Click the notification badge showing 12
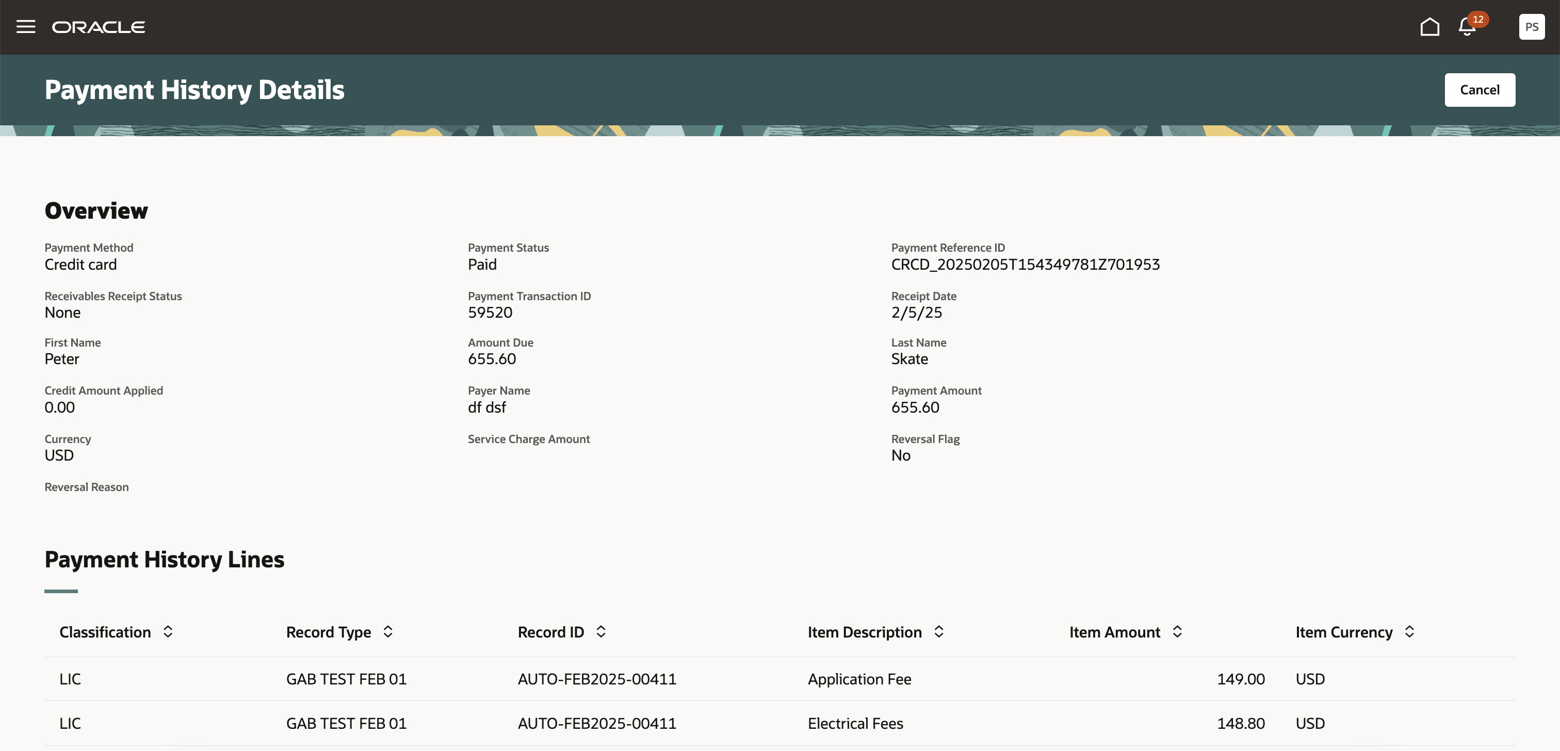1560x751 pixels. pos(1477,20)
